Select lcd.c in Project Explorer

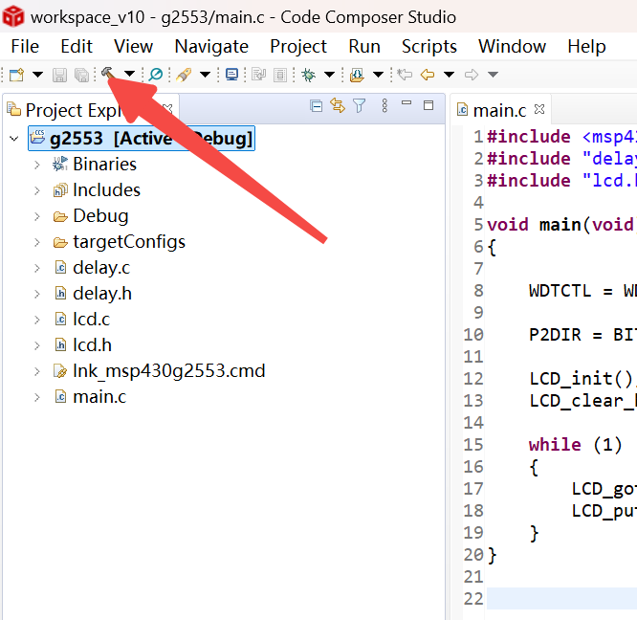tap(92, 320)
